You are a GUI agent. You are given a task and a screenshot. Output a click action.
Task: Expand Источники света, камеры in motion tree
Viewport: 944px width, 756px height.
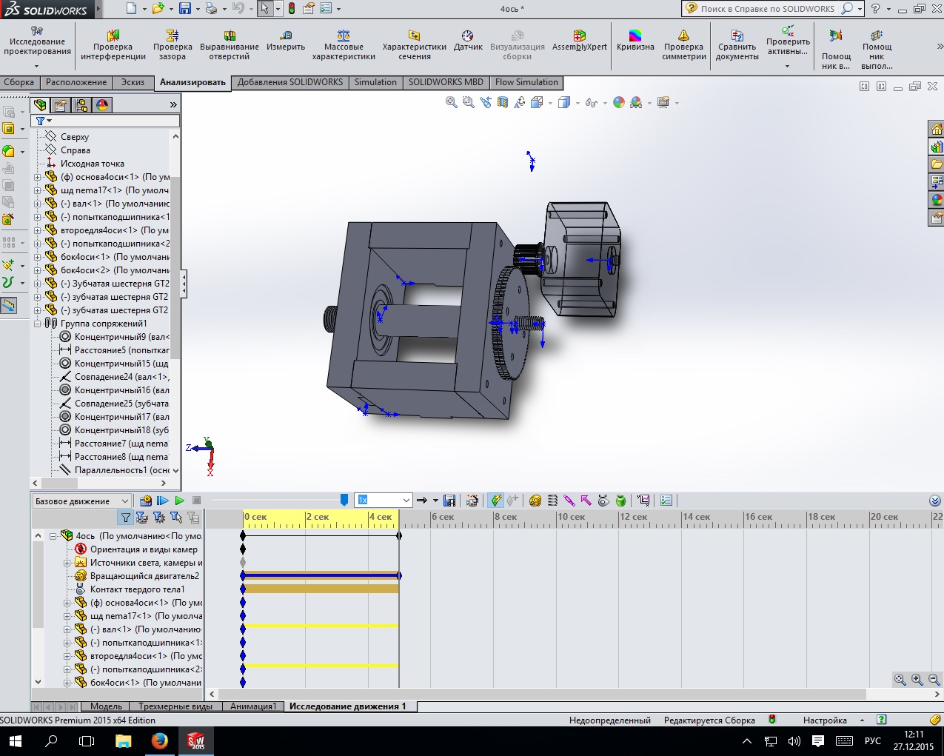(67, 563)
